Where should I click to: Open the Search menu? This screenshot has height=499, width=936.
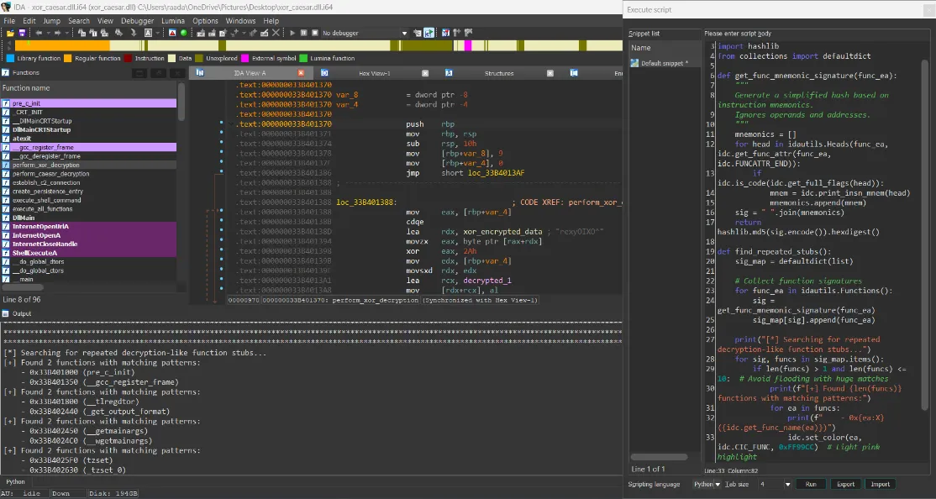tap(79, 21)
